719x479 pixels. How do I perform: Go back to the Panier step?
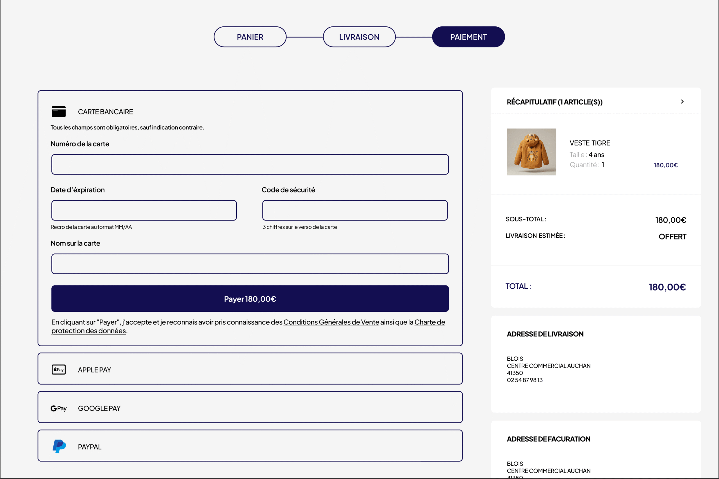(x=250, y=37)
